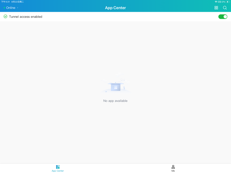Switch to the App Center tab
The image size is (231, 173).
point(58,168)
